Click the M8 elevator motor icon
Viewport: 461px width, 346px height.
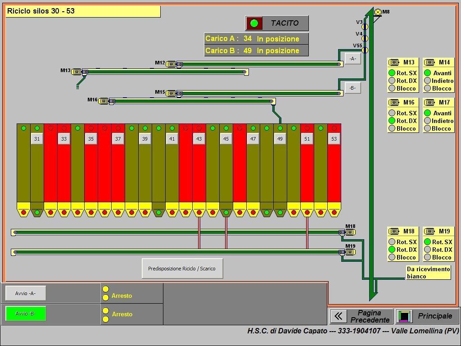(377, 12)
